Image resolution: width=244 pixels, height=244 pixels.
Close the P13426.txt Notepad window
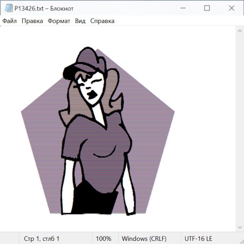tap(231, 8)
